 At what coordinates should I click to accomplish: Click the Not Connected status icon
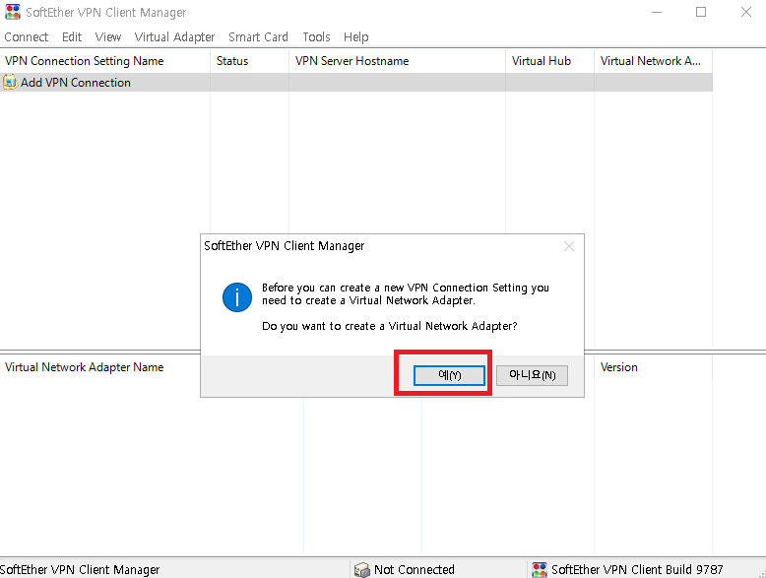[362, 570]
